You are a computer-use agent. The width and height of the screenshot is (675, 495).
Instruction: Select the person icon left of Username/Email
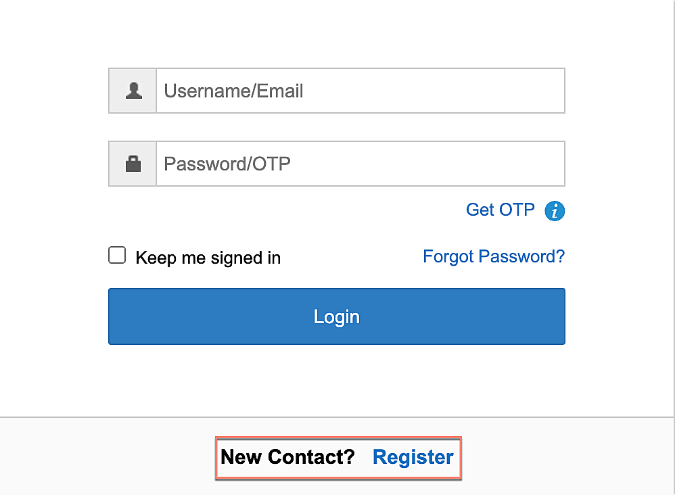pos(133,91)
